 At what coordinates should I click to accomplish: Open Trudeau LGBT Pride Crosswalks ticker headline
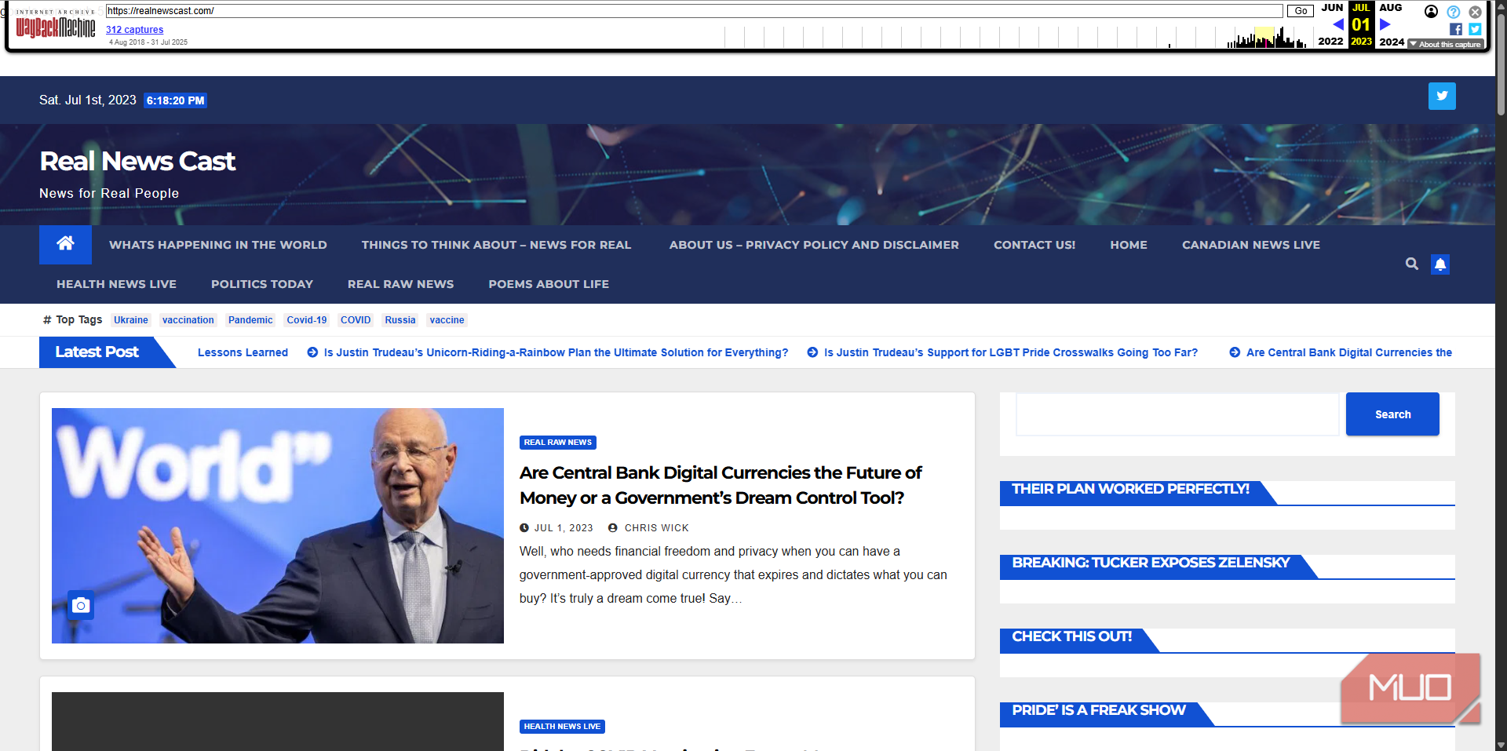point(1010,352)
